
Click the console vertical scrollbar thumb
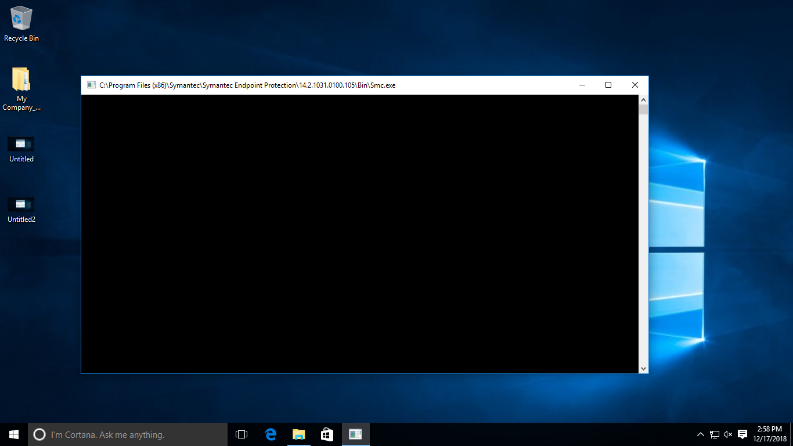point(643,110)
